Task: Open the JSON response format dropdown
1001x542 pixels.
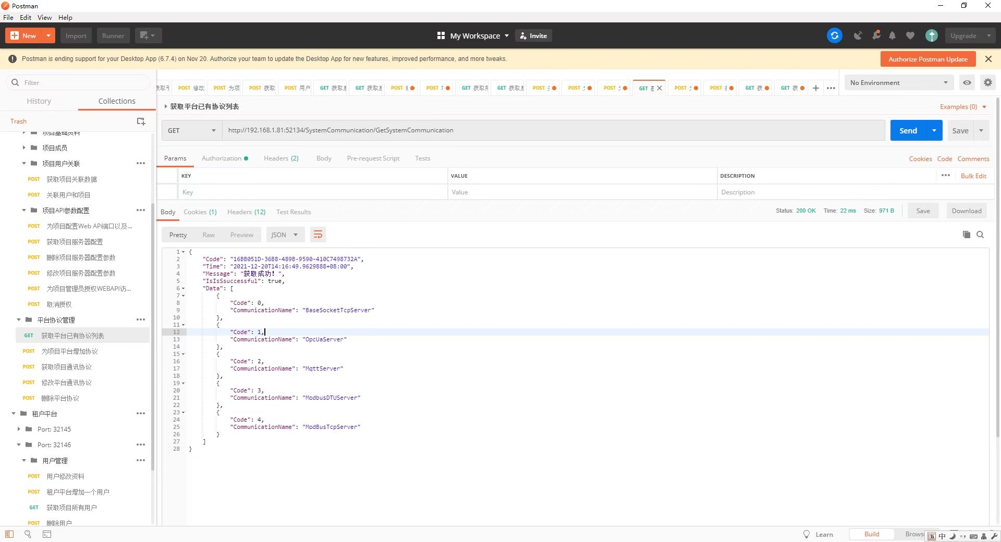Action: point(285,235)
